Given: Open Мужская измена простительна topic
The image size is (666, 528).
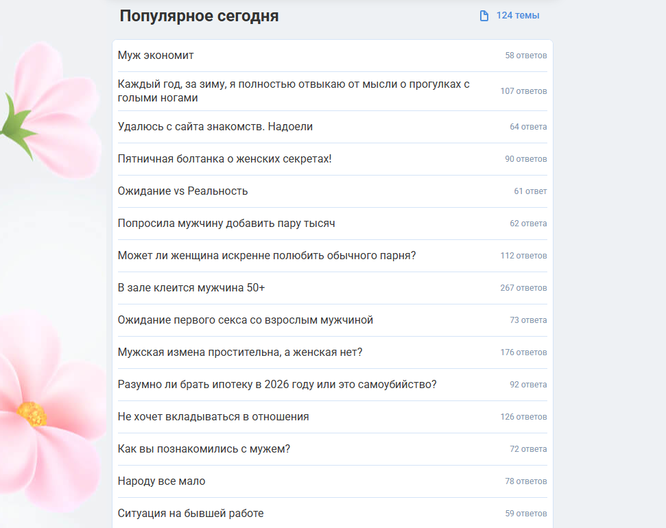Looking at the screenshot, I should [240, 352].
